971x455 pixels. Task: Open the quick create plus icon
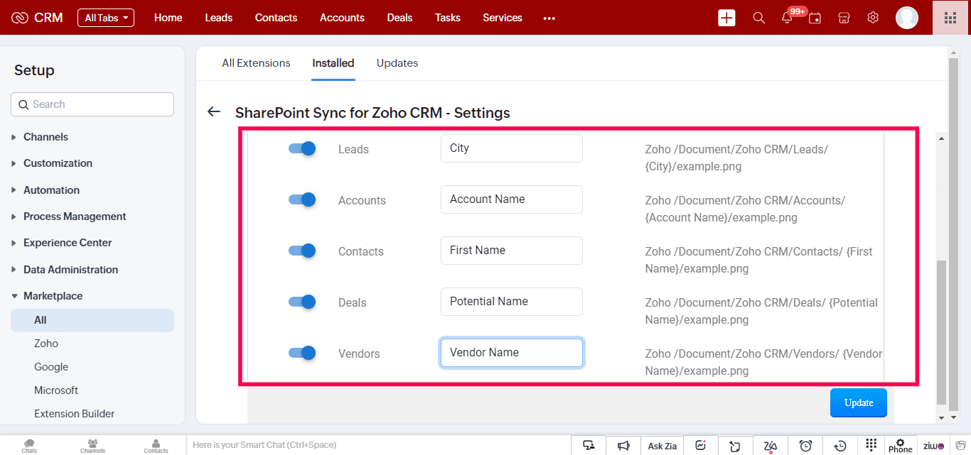(x=726, y=18)
